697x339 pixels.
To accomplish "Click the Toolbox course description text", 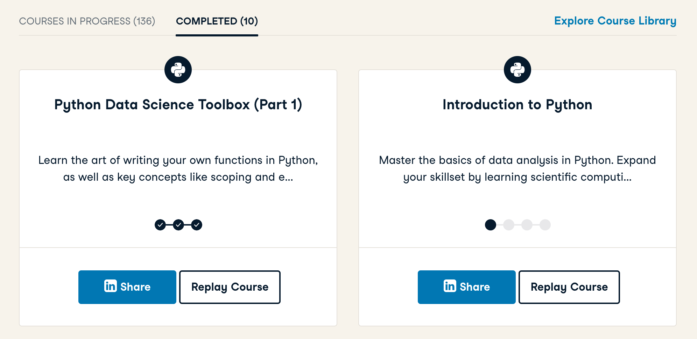I will pyautogui.click(x=178, y=168).
